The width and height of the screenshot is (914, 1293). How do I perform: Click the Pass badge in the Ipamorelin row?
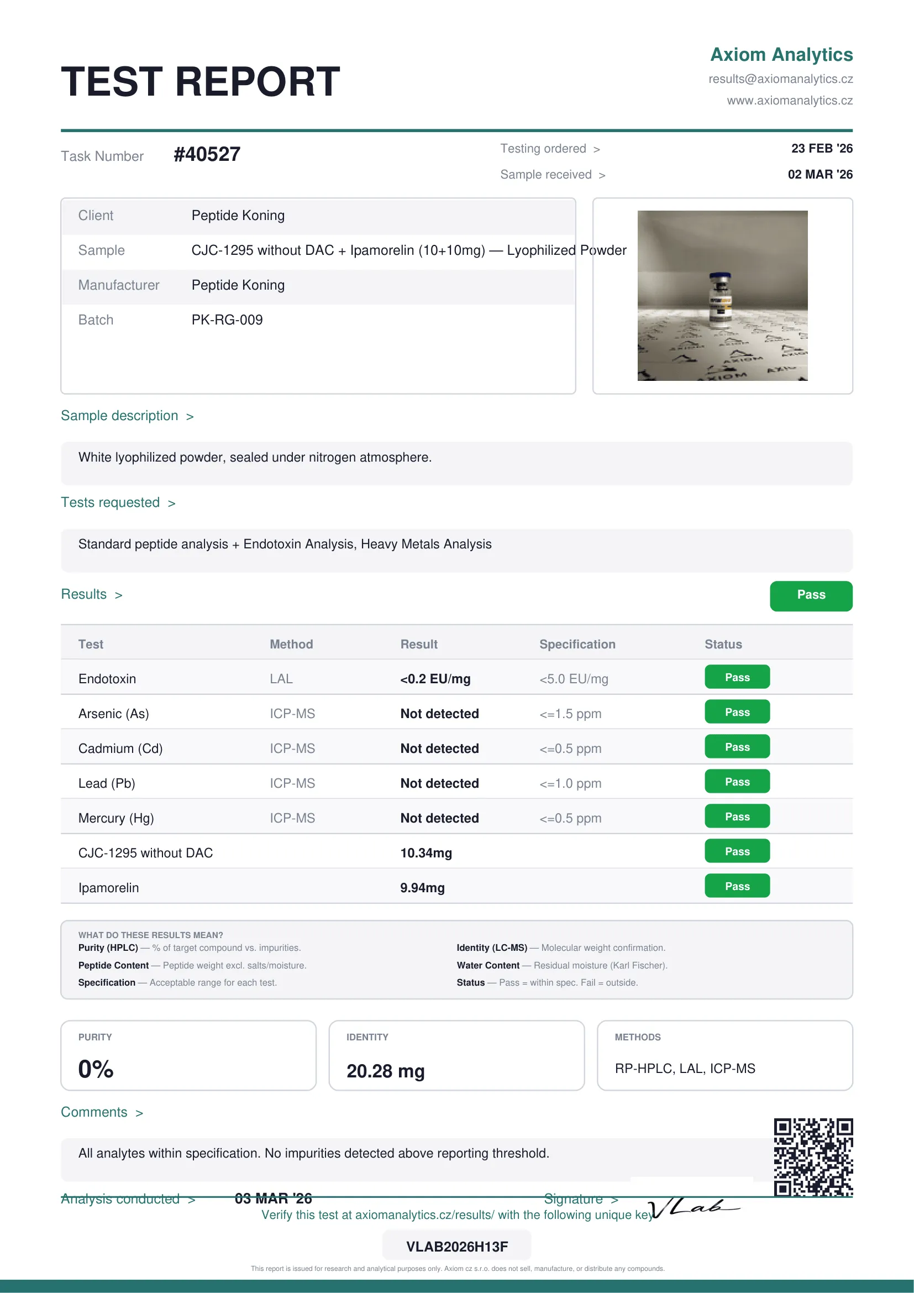737,886
